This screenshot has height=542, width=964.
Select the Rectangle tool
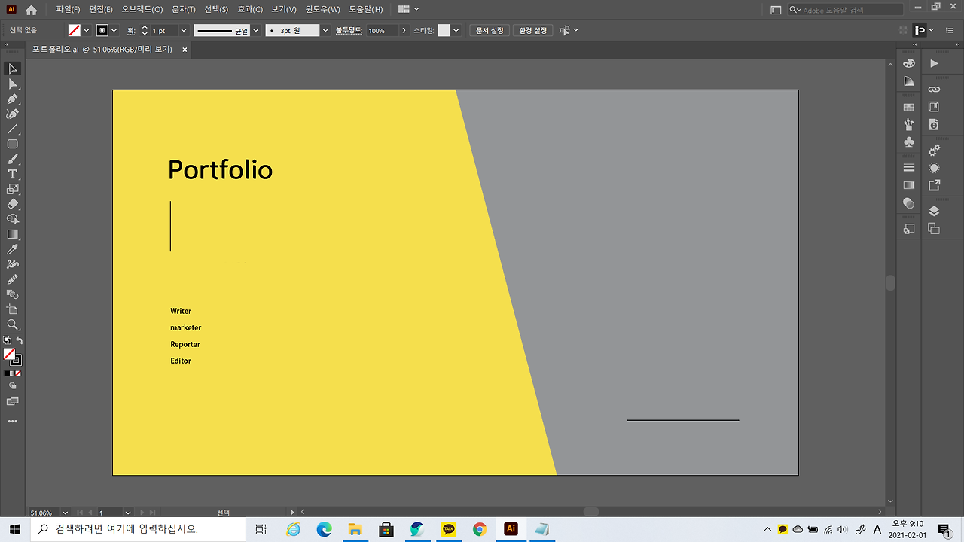point(13,144)
